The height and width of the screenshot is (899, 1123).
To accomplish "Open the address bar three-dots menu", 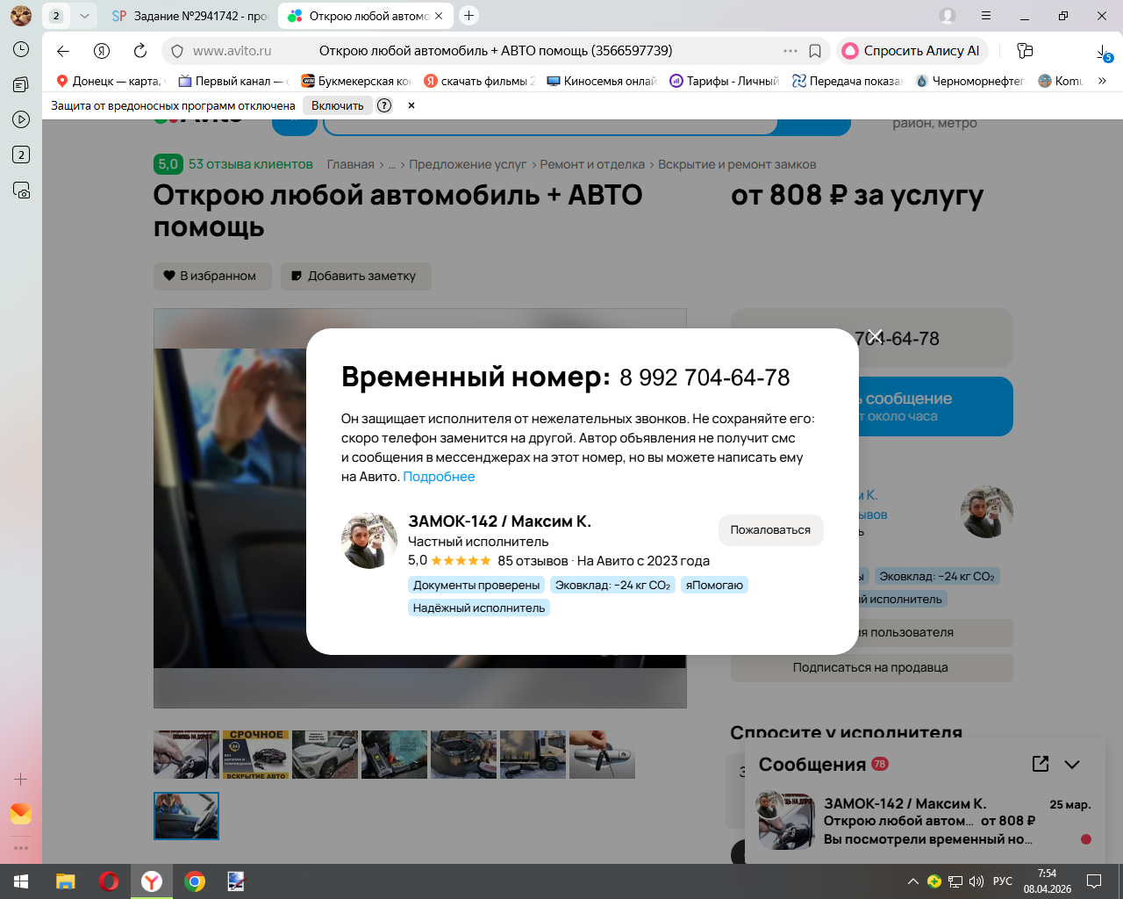I will pyautogui.click(x=790, y=51).
